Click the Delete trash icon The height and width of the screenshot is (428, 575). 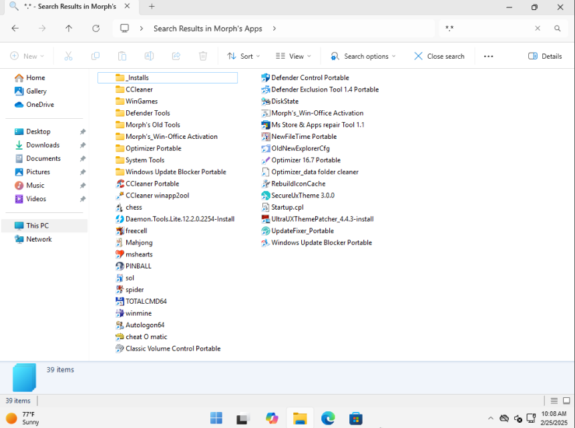[203, 56]
